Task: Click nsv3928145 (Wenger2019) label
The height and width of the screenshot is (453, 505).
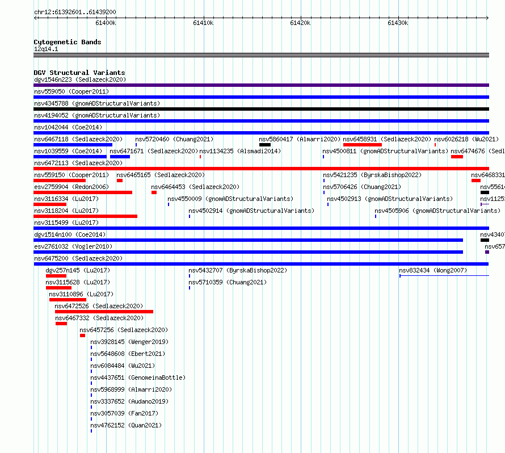Action: 129,342
